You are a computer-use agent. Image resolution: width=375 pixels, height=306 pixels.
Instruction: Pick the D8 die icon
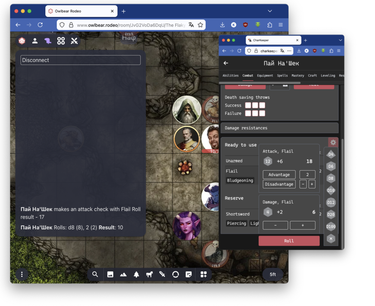tap(331, 178)
